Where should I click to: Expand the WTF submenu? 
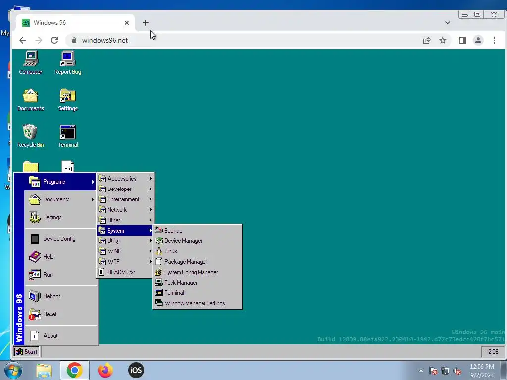(x=125, y=261)
